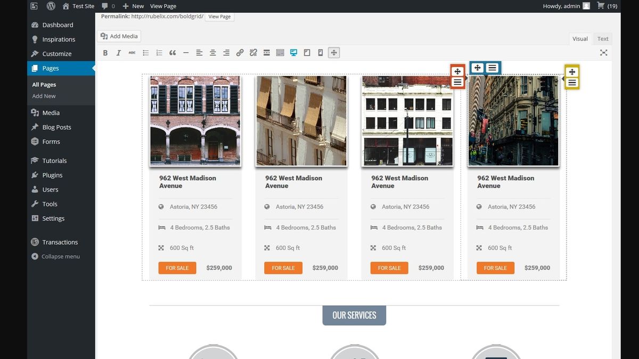Viewport: 639px width, 359px height.
Task: Open the red row hamburger menu
Action: [x=457, y=81]
